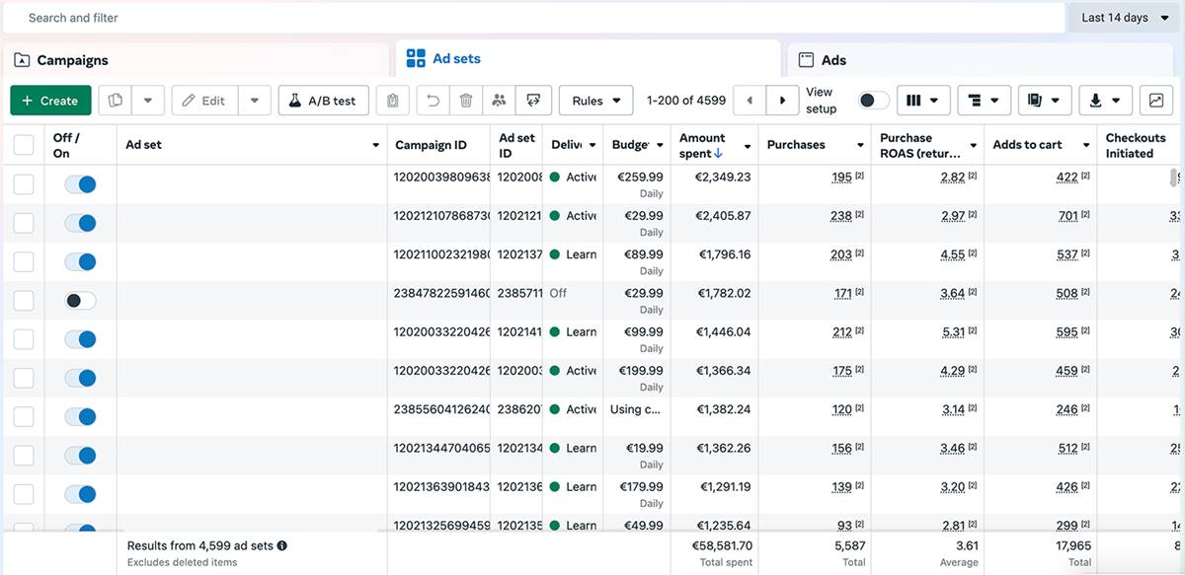1185x575 pixels.
Task: Open the columns layout dropdown
Action: tap(923, 101)
